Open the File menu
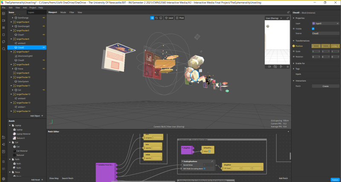Viewport: 341px width, 182px height. 3,8
